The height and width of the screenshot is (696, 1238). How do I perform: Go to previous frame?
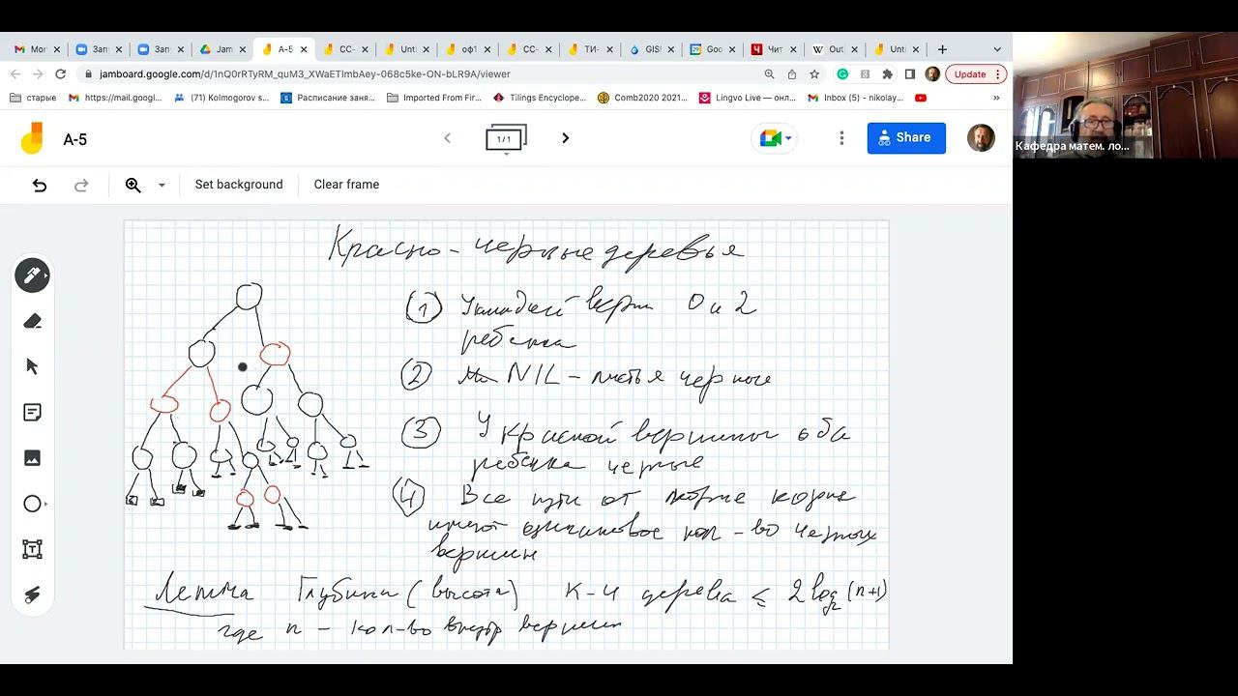tap(447, 138)
